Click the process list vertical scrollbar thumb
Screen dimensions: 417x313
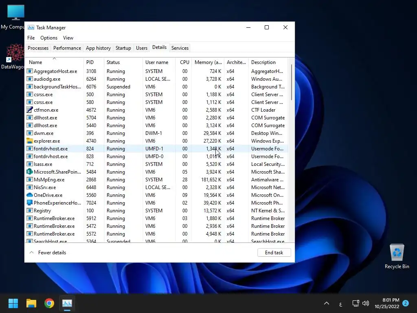pyautogui.click(x=291, y=82)
